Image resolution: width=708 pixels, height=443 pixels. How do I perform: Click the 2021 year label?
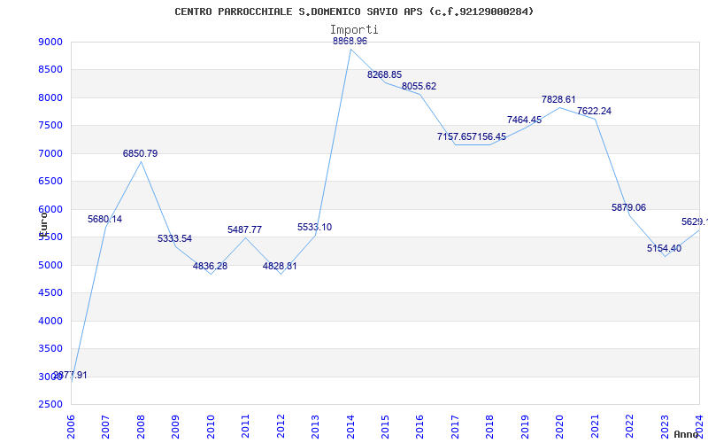point(595,427)
